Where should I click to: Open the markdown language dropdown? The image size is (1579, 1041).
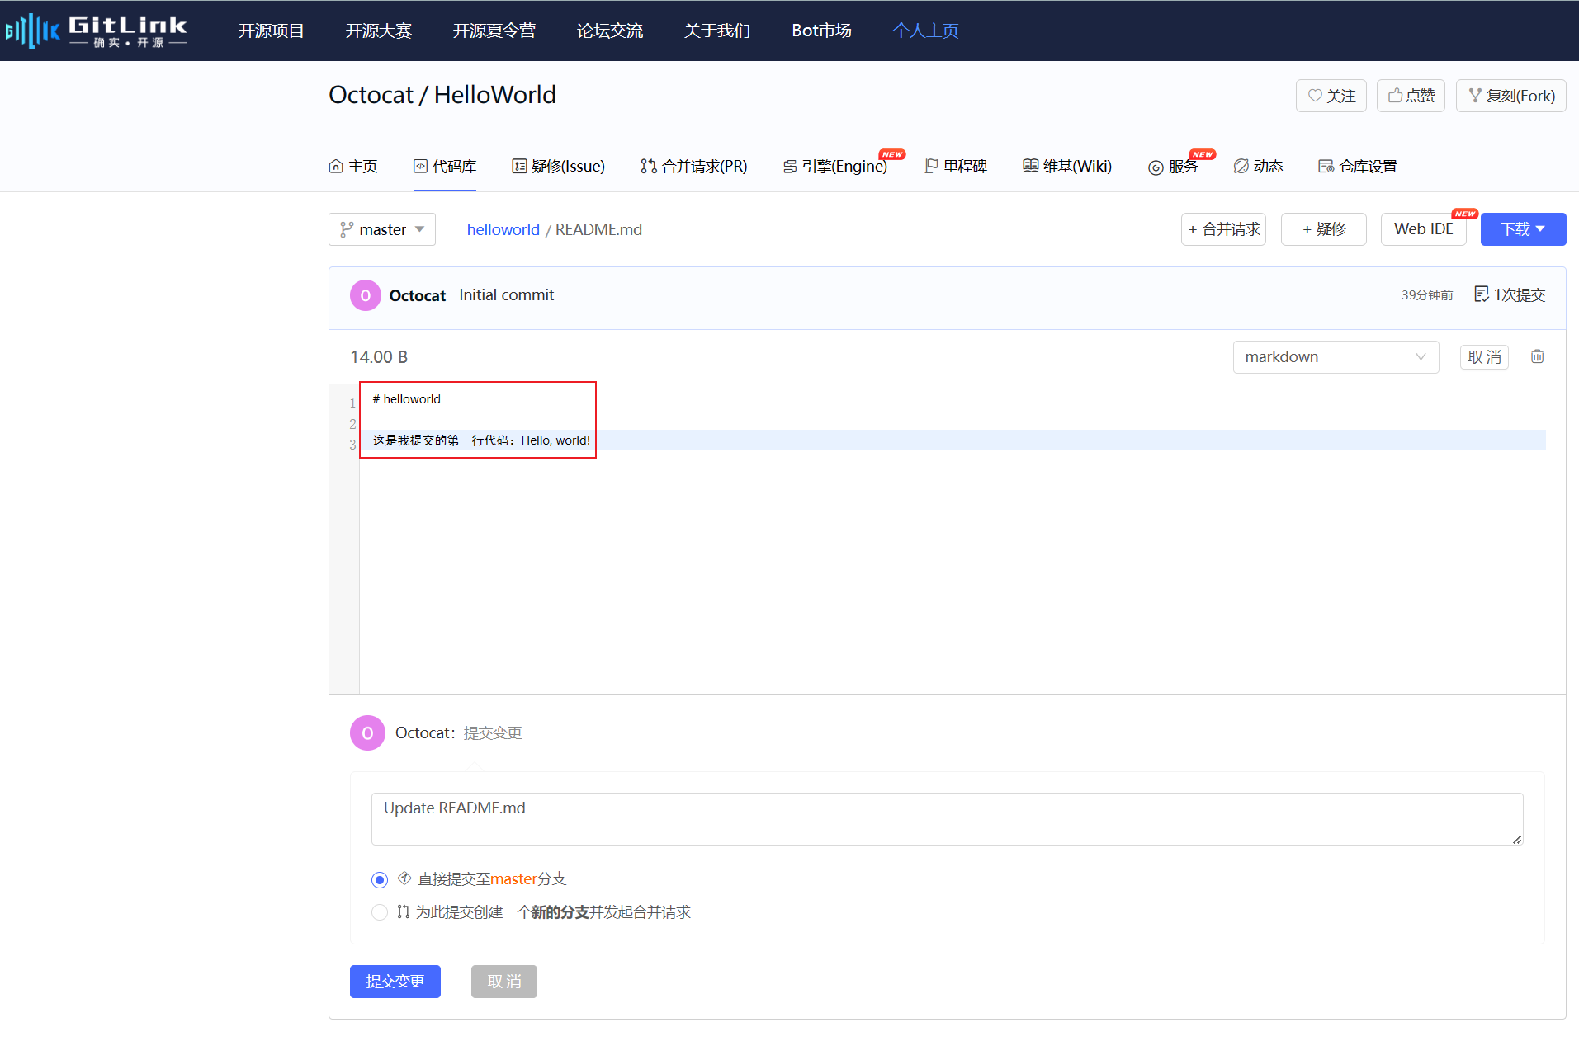click(x=1335, y=356)
